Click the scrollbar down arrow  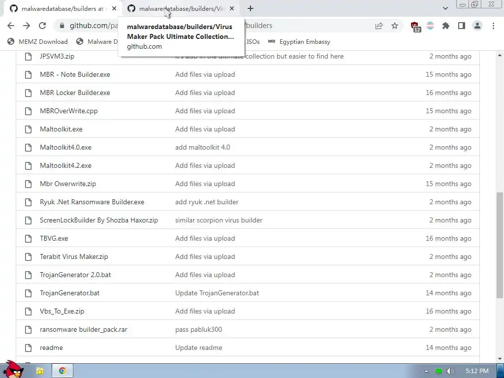point(500,359)
